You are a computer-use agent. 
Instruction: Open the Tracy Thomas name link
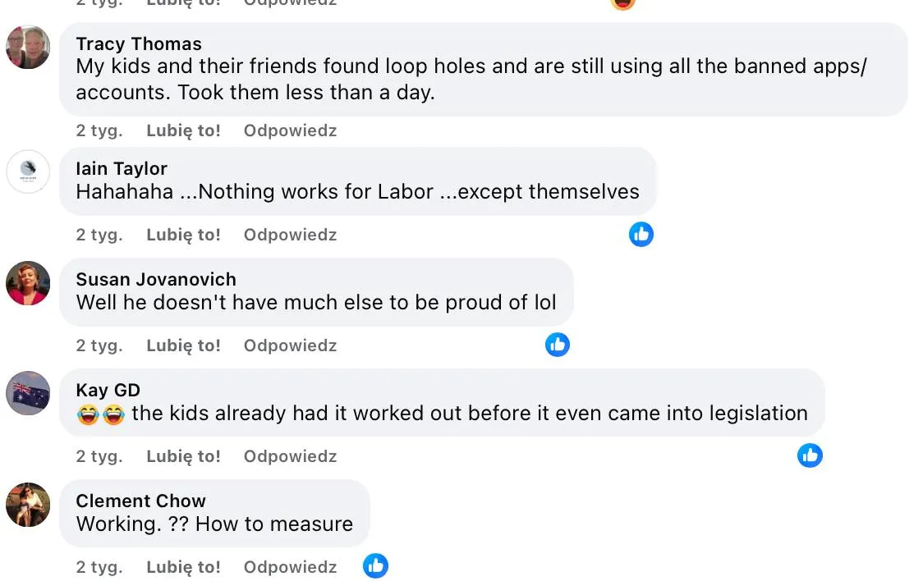[x=138, y=43]
